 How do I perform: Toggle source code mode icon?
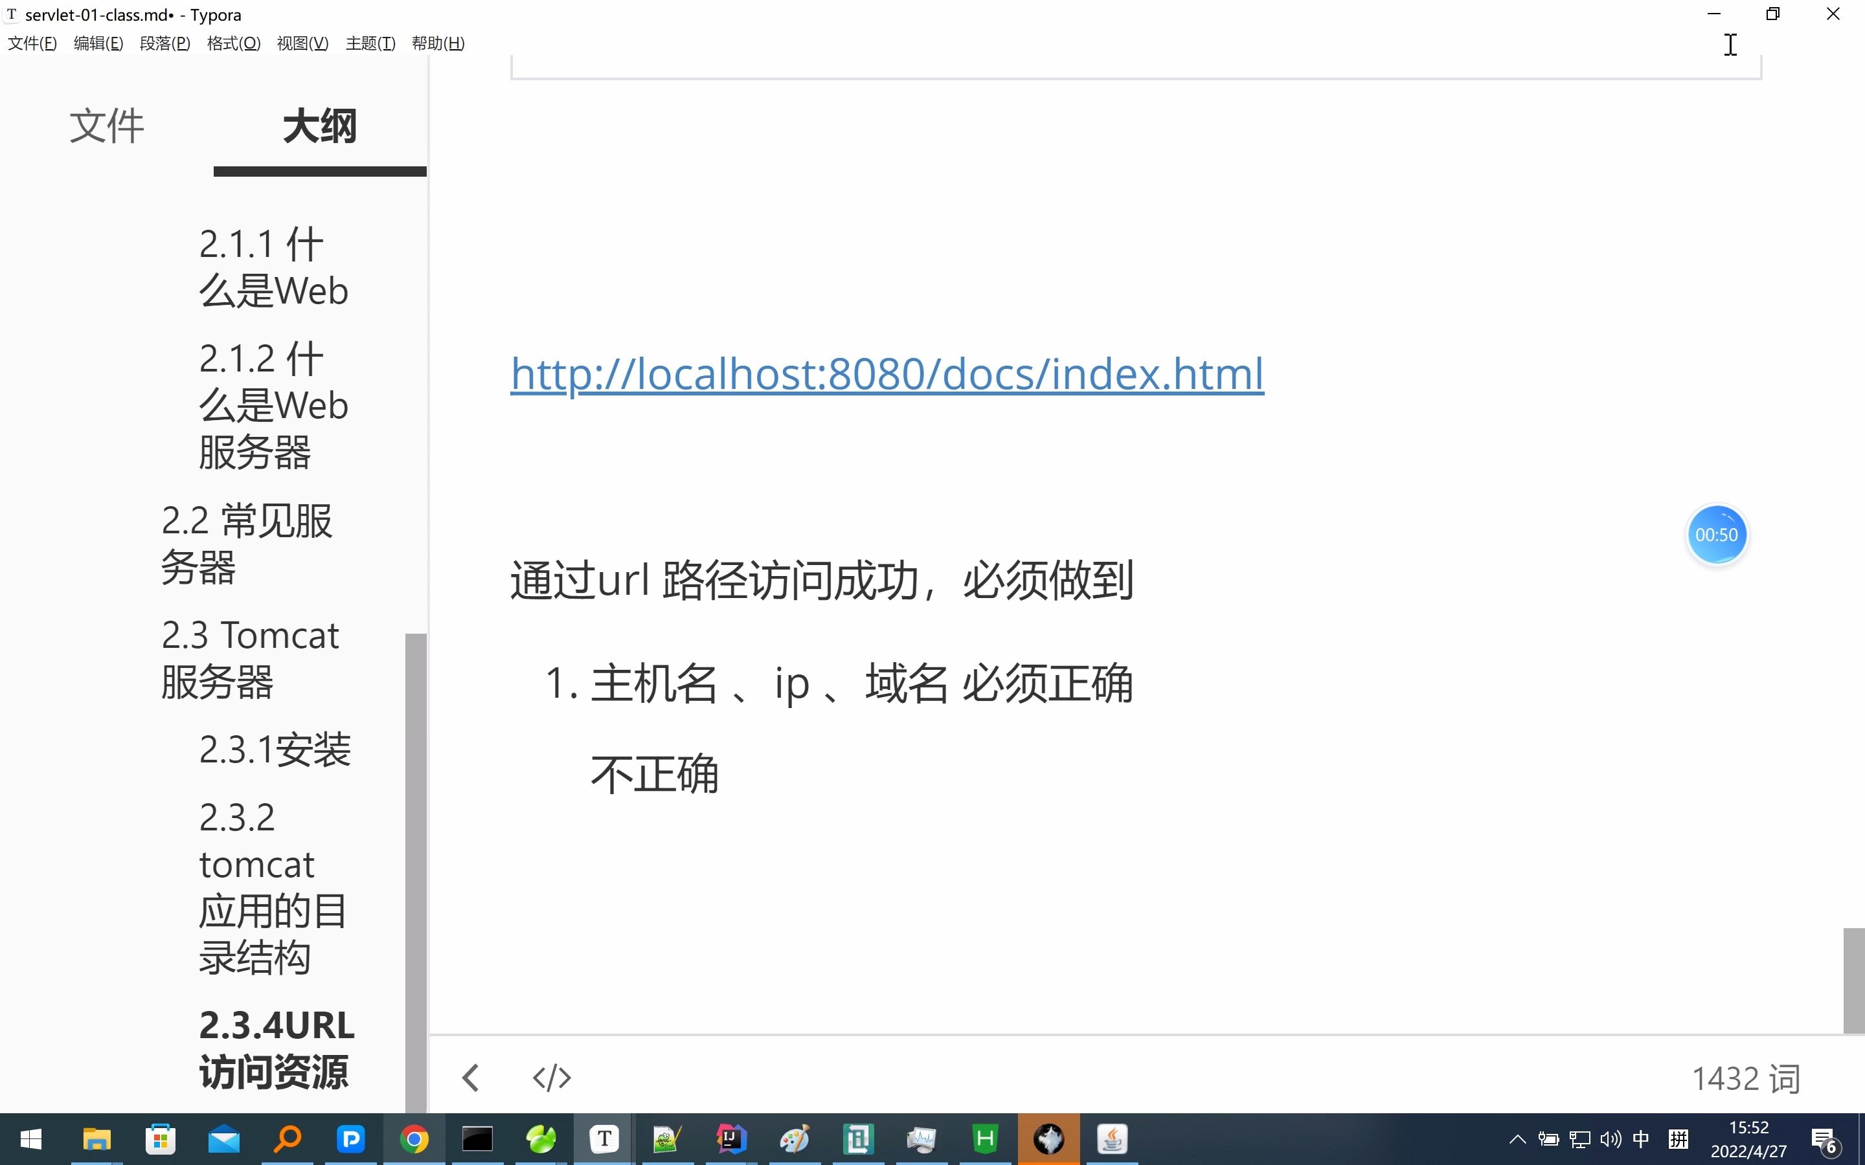click(x=552, y=1077)
